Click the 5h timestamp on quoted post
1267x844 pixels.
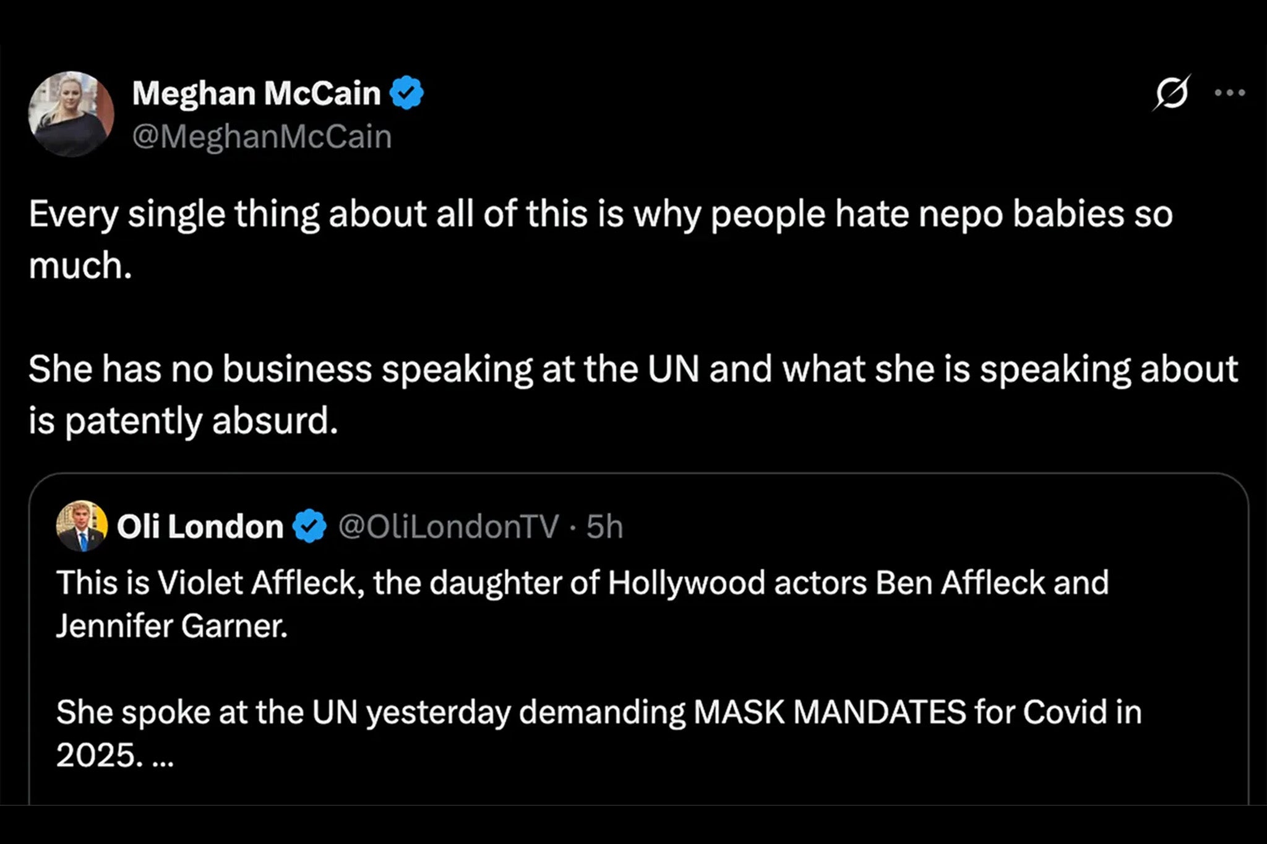[x=604, y=527]
